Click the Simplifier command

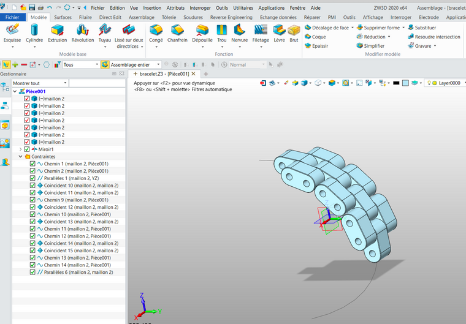click(x=370, y=46)
